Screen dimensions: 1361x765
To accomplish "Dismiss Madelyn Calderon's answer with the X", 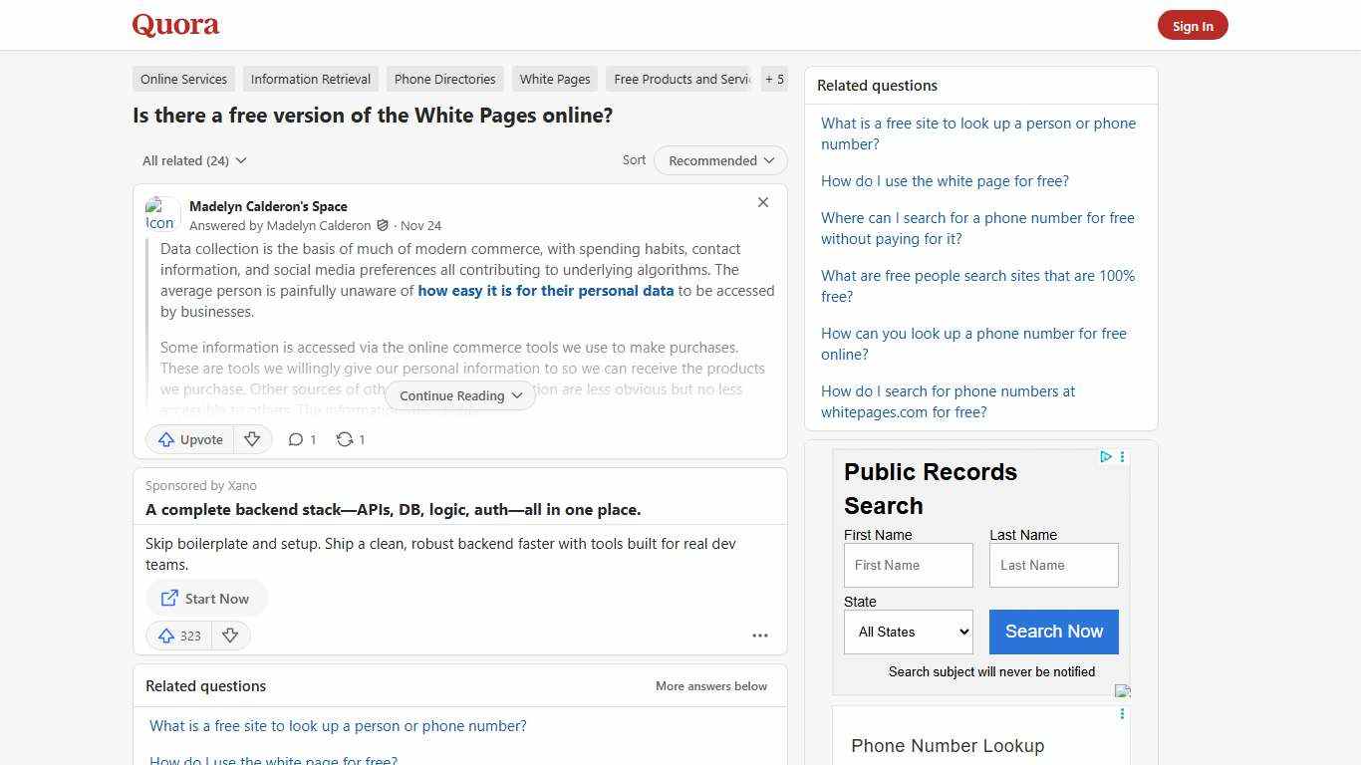I will (x=763, y=202).
